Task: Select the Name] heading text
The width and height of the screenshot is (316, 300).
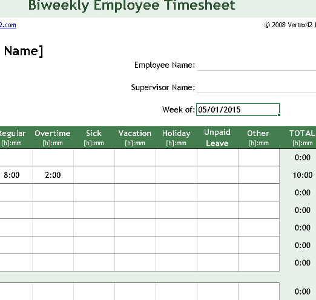Action: (x=24, y=51)
